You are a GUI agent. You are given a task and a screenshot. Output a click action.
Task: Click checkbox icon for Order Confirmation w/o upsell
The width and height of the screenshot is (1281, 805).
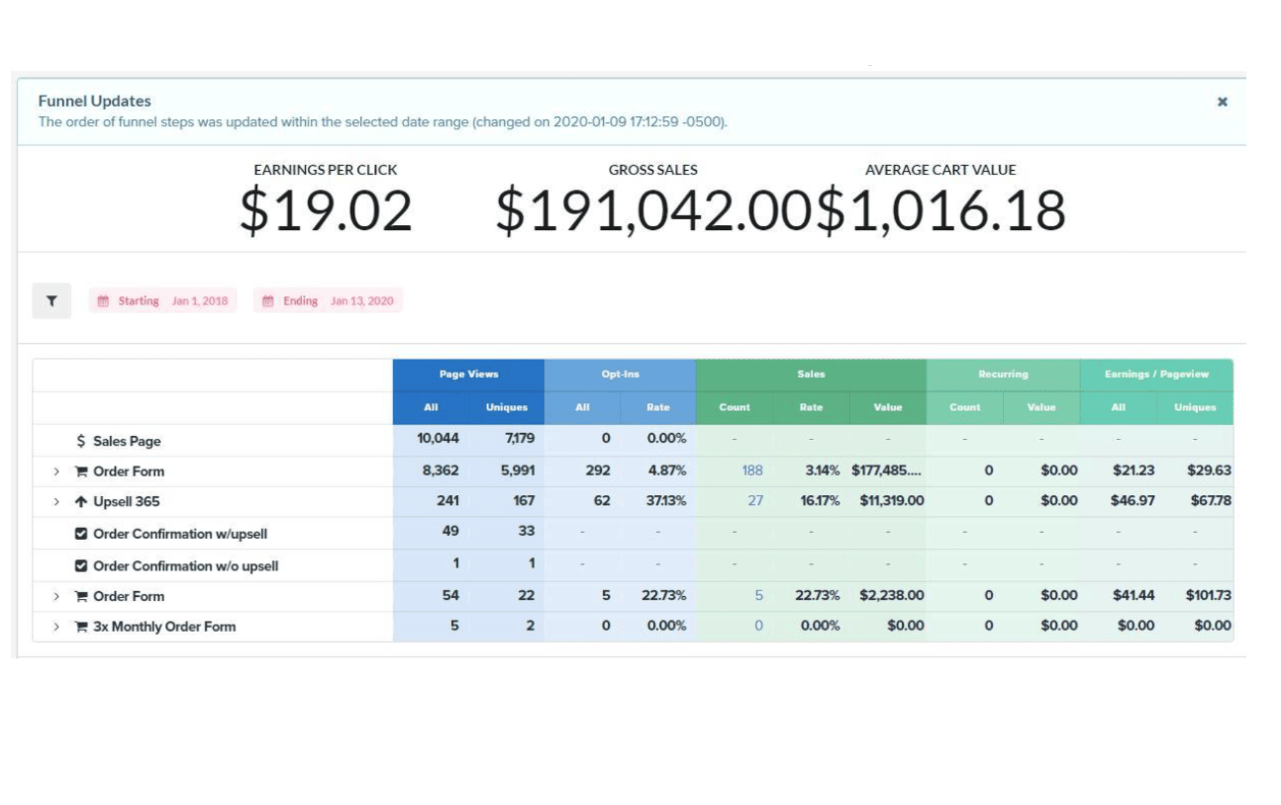(81, 566)
